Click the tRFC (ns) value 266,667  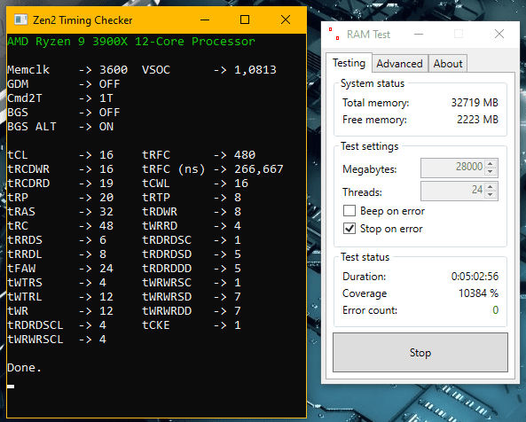259,169
